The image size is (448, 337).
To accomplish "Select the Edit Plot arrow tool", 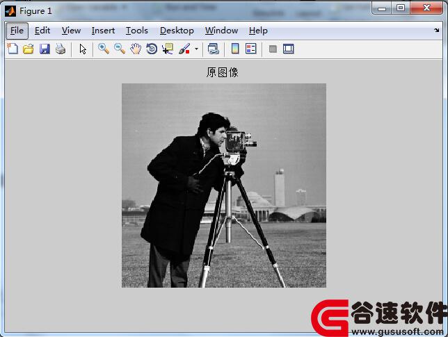I will point(83,49).
